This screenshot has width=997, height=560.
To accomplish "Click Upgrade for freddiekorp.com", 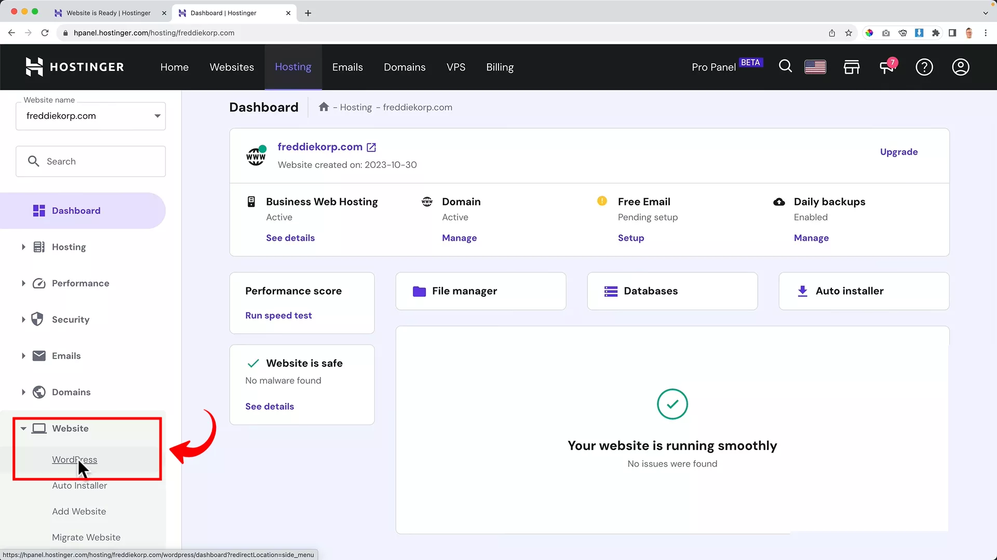I will point(899,151).
